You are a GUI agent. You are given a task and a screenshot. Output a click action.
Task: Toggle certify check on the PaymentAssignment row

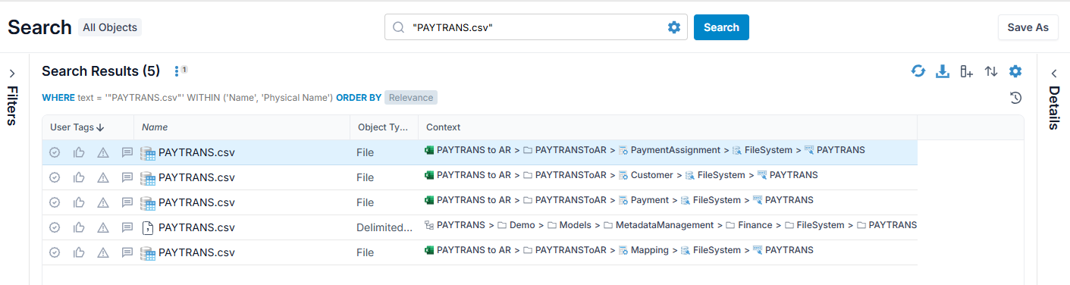point(55,152)
